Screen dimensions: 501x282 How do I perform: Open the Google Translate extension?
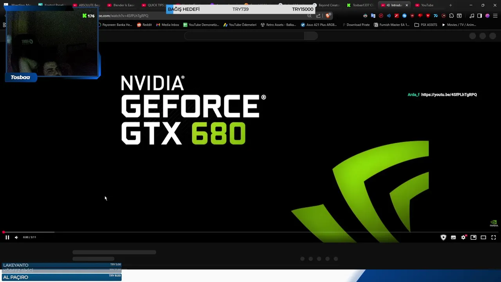[373, 16]
